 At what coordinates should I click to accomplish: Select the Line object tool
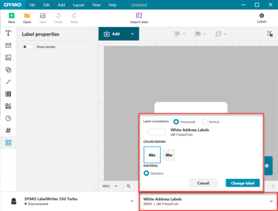click(8, 82)
